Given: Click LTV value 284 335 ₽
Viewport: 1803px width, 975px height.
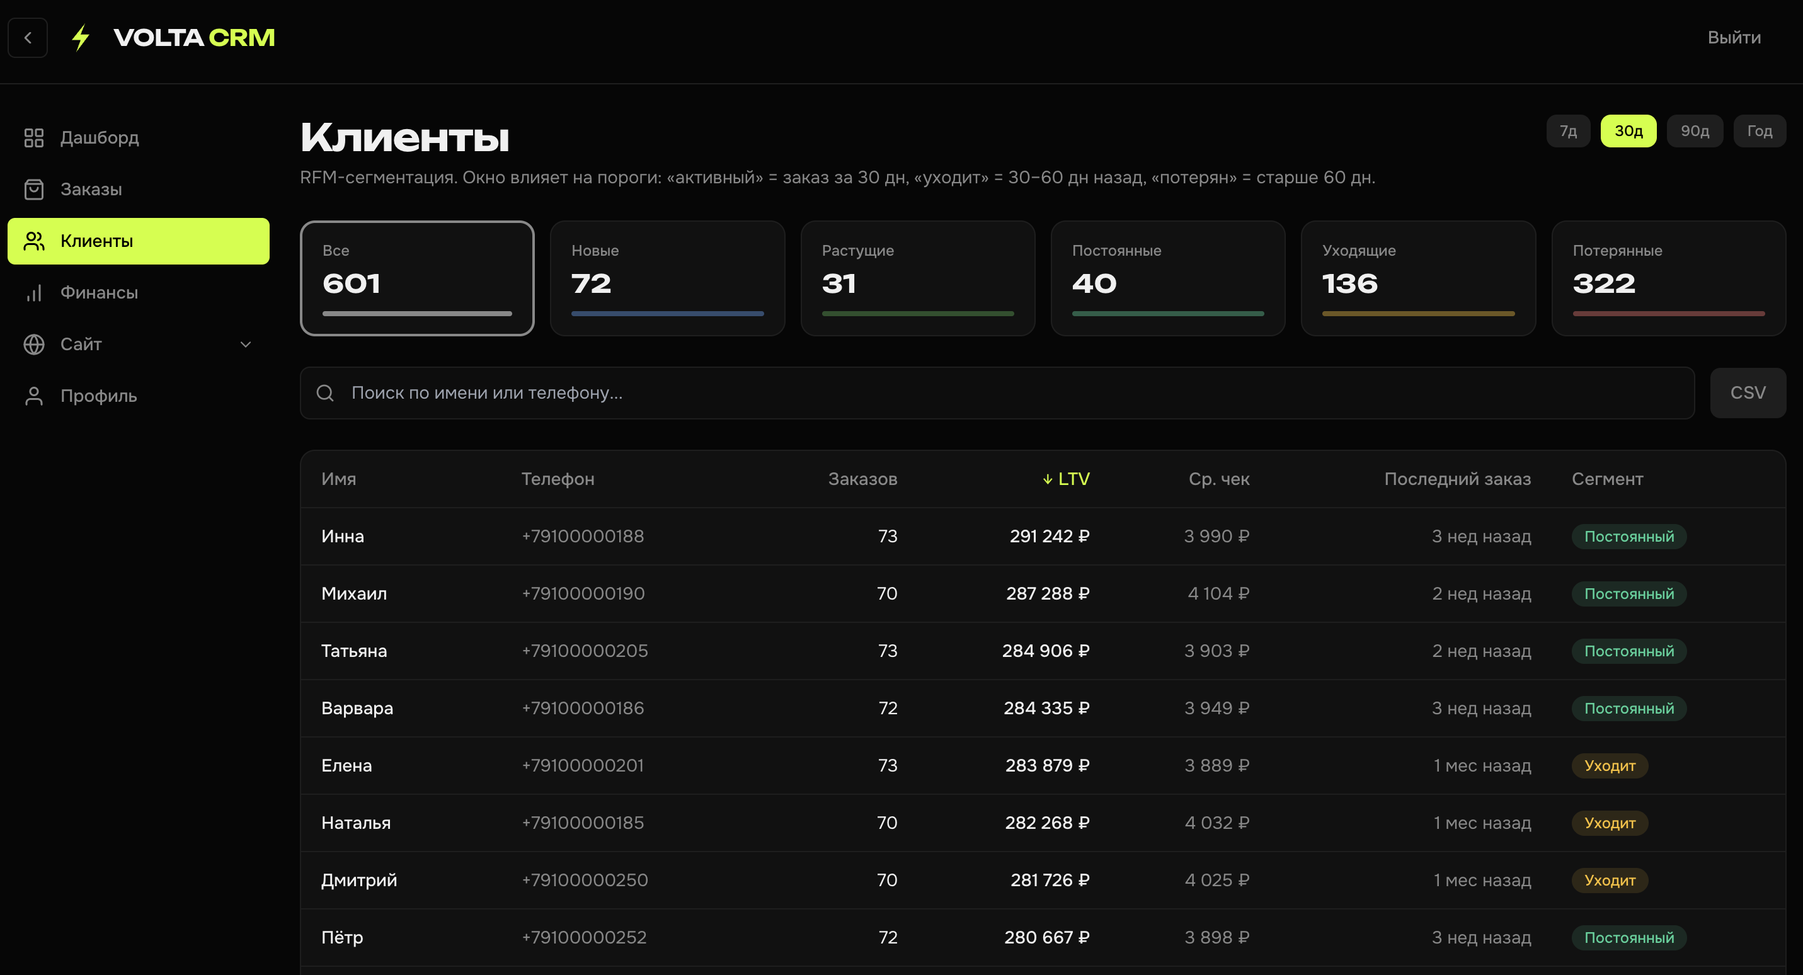Looking at the screenshot, I should (1046, 709).
